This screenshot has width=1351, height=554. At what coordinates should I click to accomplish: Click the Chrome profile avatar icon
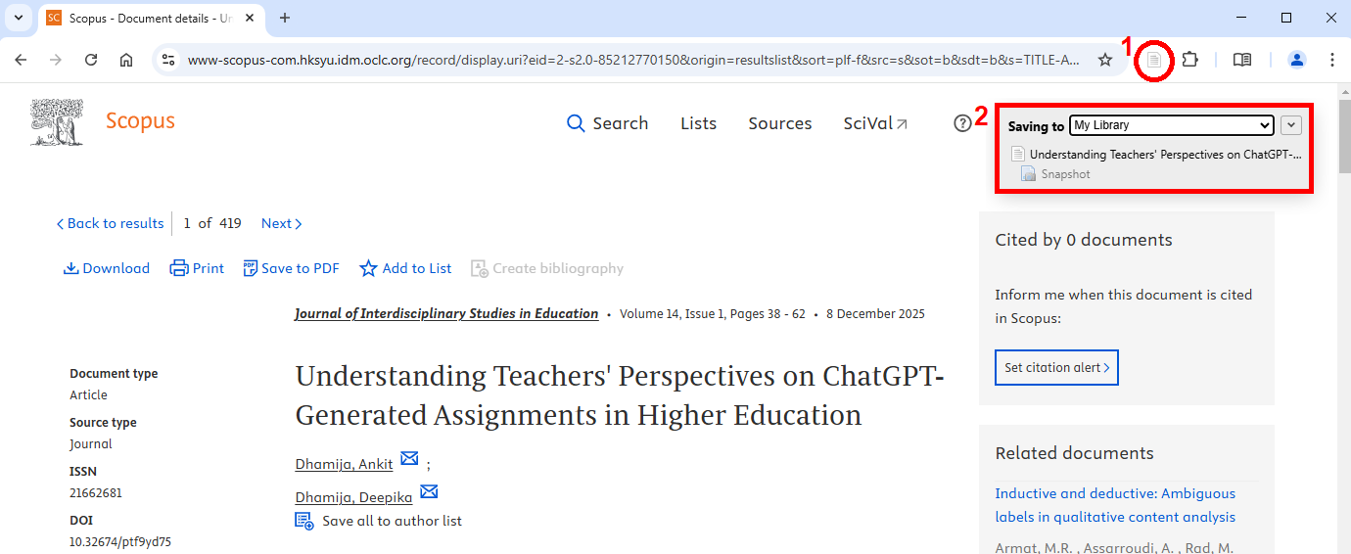coord(1297,60)
